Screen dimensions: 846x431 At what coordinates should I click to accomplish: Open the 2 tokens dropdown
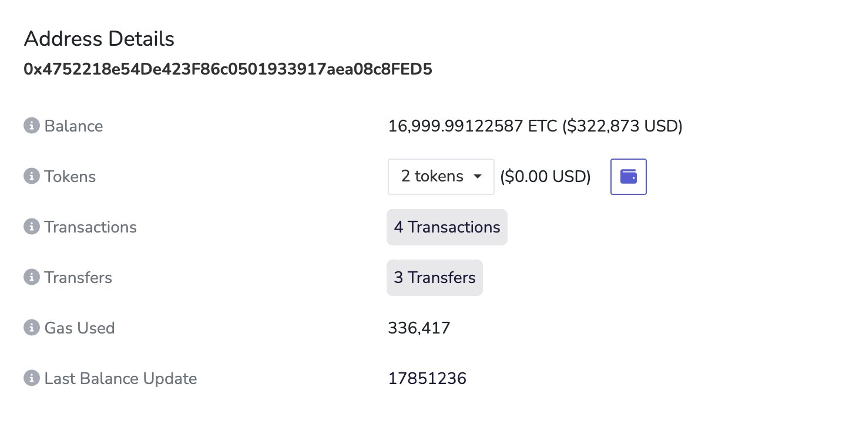pos(433,176)
